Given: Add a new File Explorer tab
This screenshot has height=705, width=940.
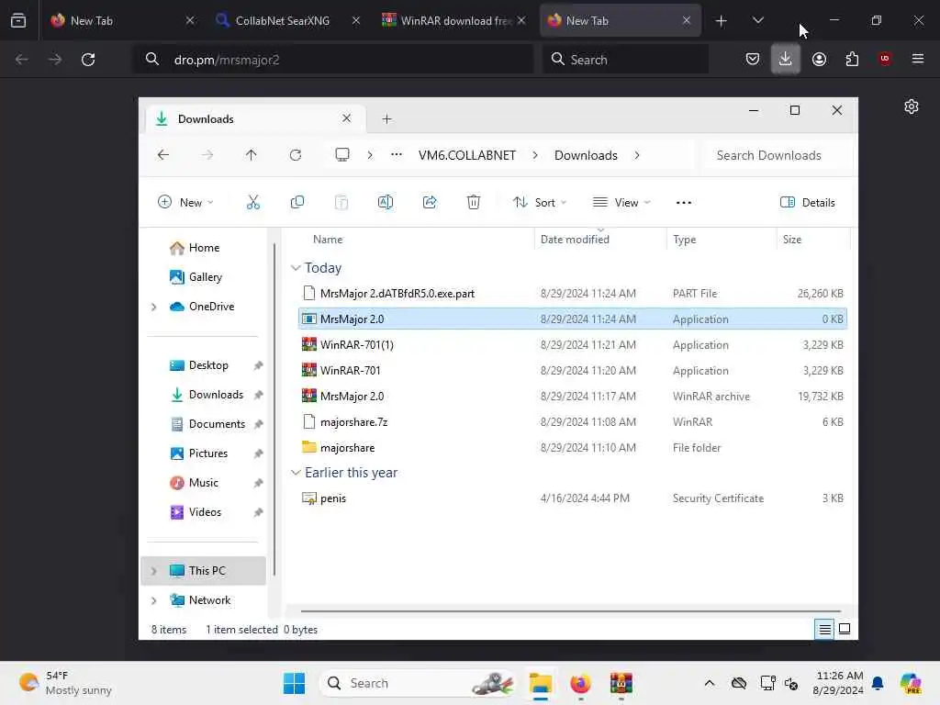Looking at the screenshot, I should (386, 118).
